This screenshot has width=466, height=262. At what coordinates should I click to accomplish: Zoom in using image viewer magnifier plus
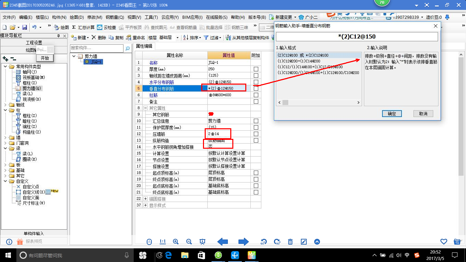tap(176, 242)
